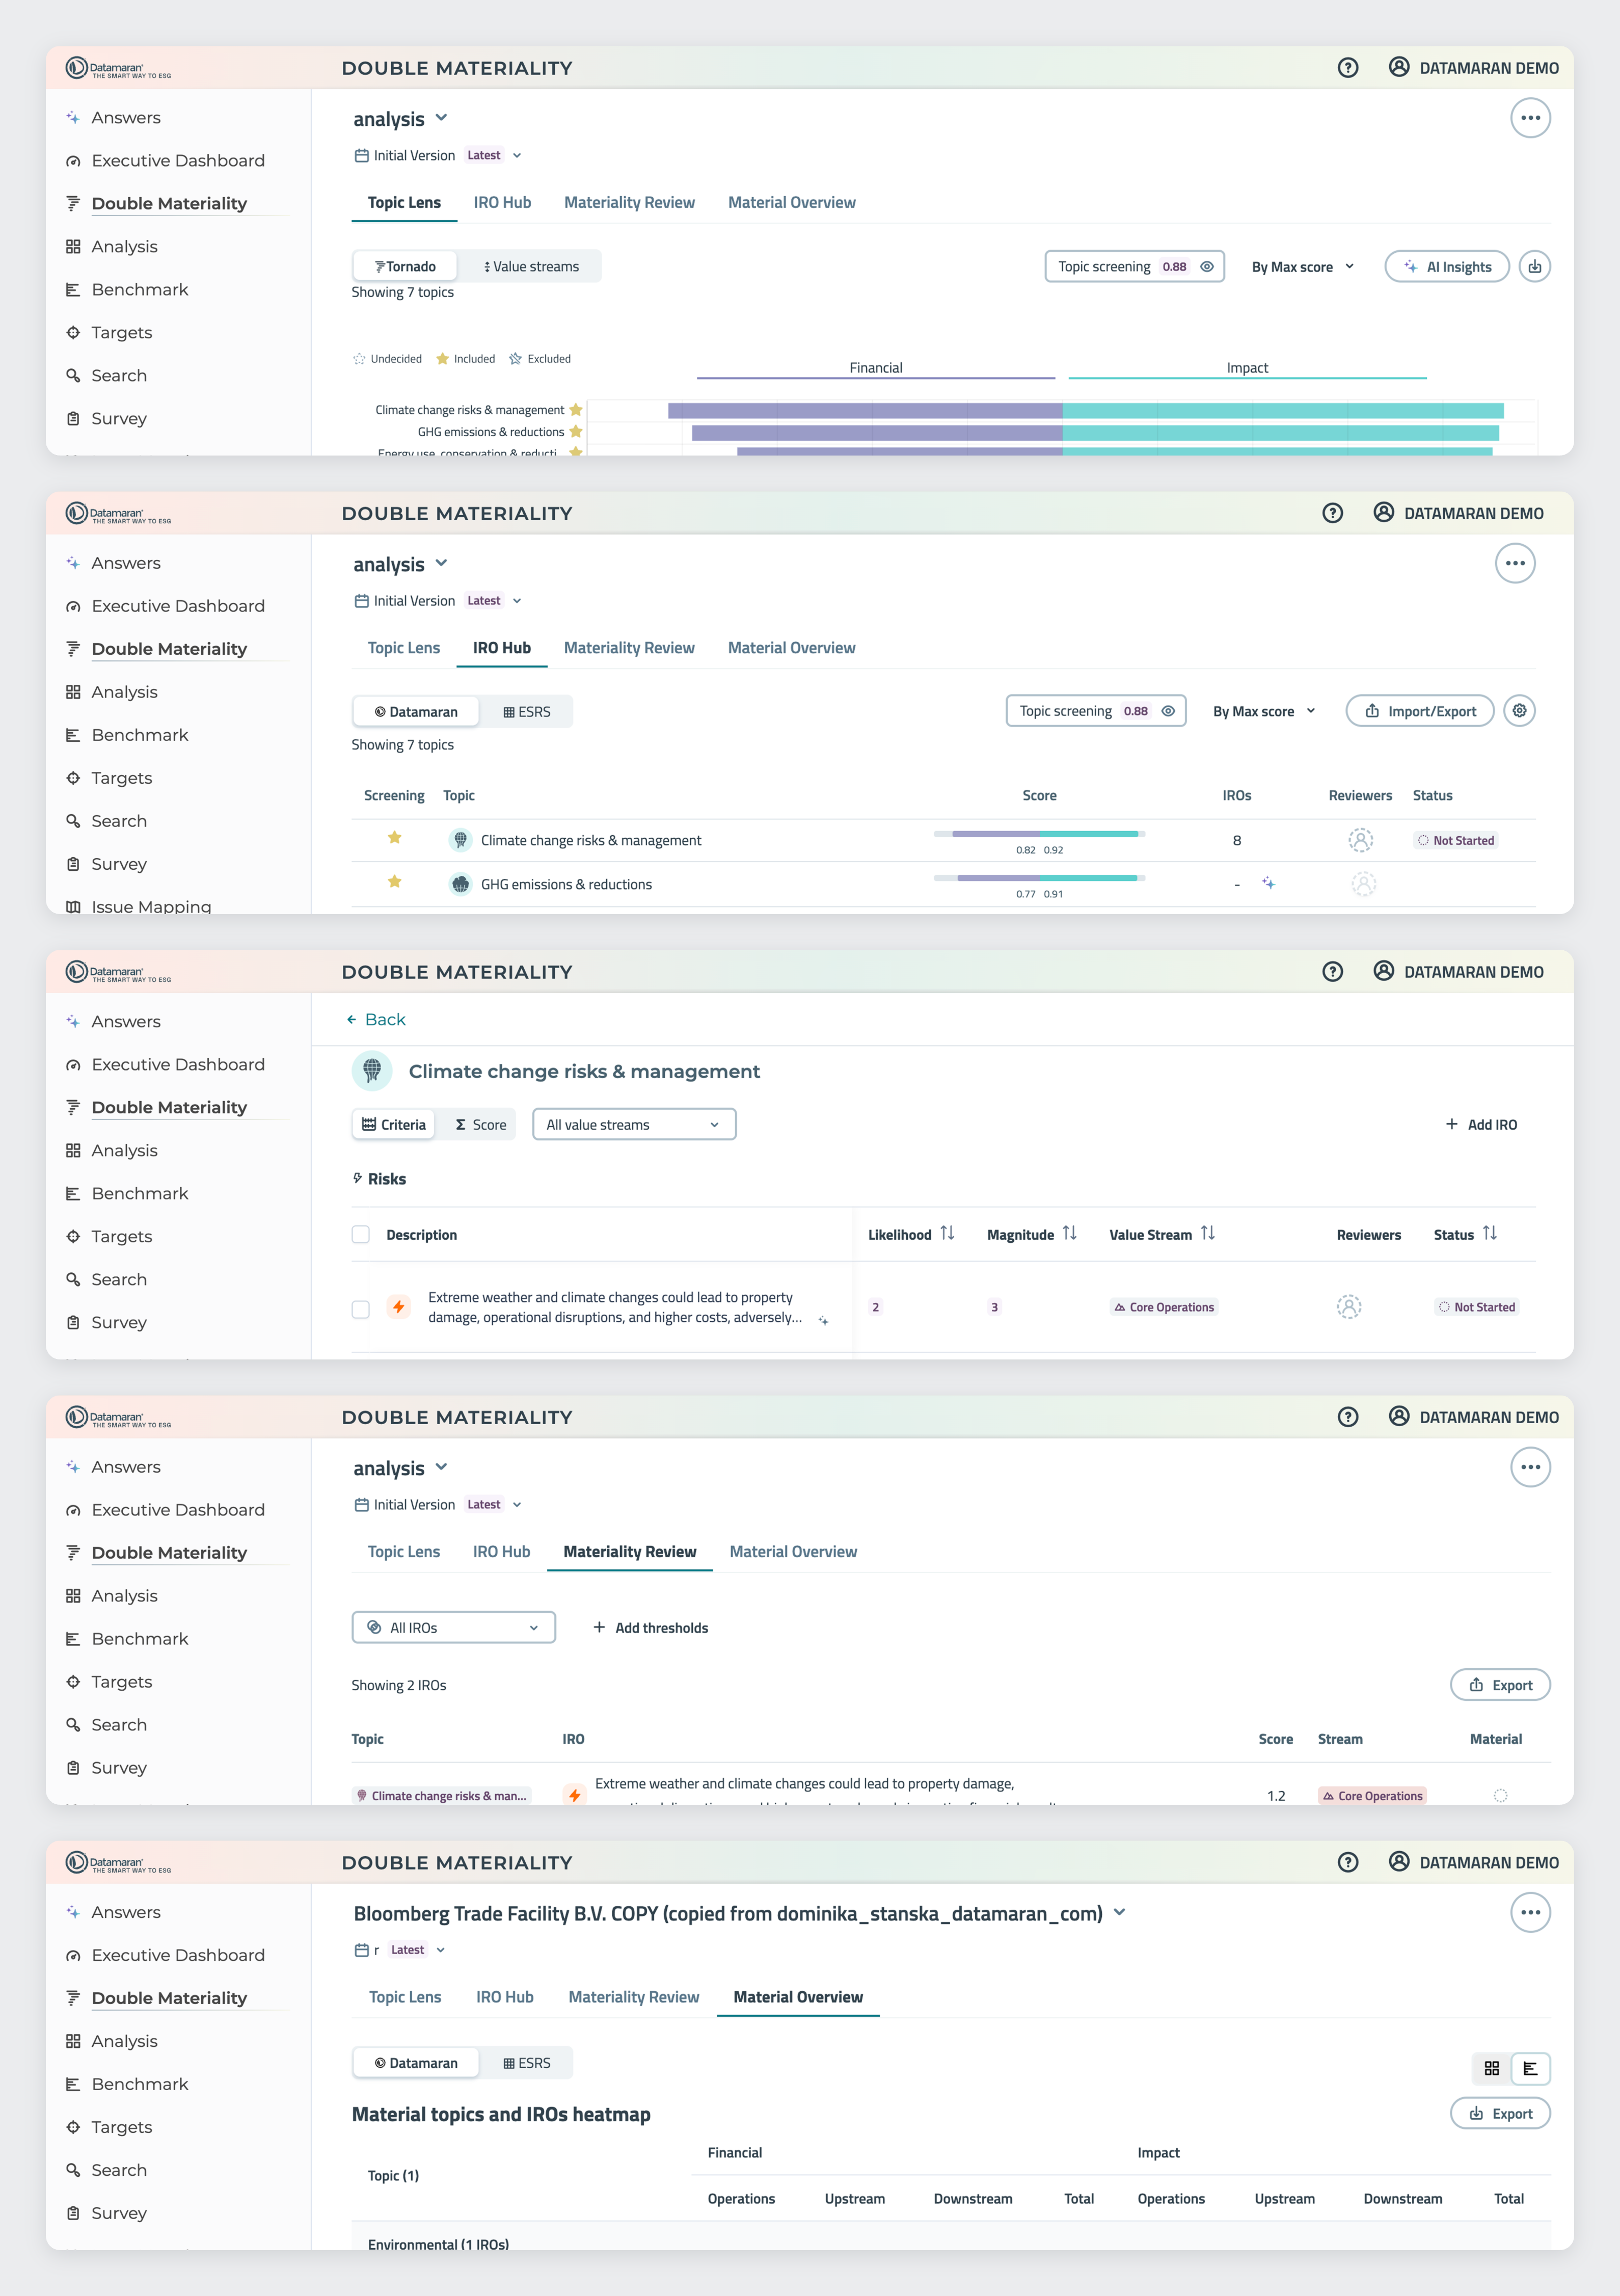The width and height of the screenshot is (1620, 2296).
Task: Select ESRS in the Material topics heatmap view
Action: [x=527, y=2062]
